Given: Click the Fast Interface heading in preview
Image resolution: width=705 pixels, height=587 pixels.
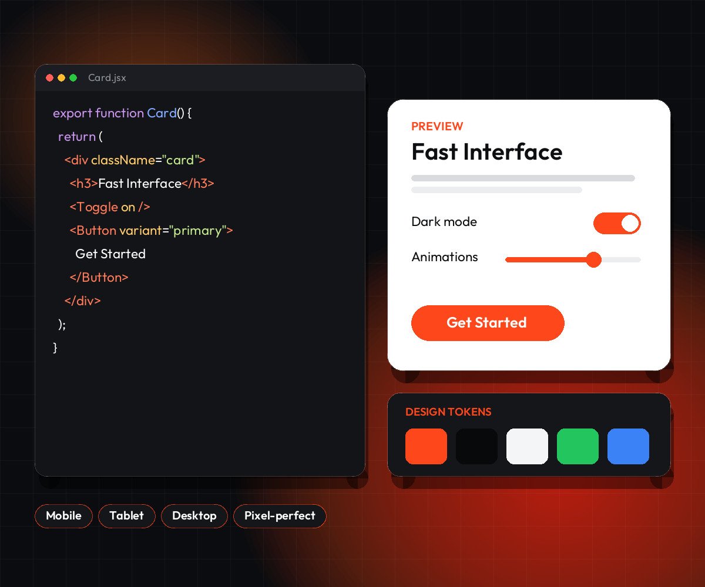Looking at the screenshot, I should (x=487, y=152).
